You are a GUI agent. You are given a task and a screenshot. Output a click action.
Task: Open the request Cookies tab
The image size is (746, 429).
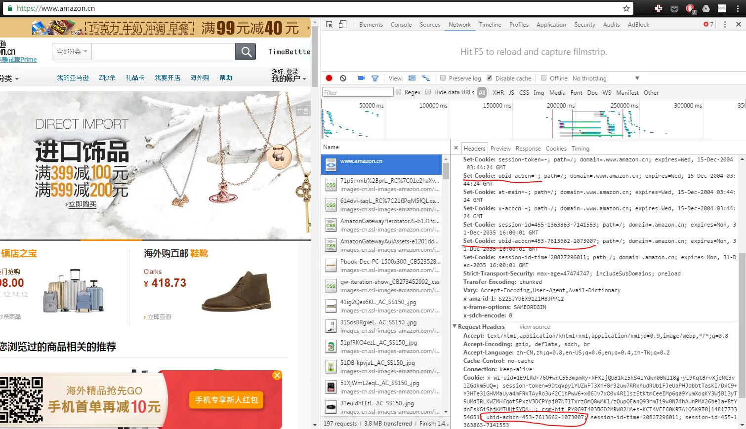click(x=556, y=148)
